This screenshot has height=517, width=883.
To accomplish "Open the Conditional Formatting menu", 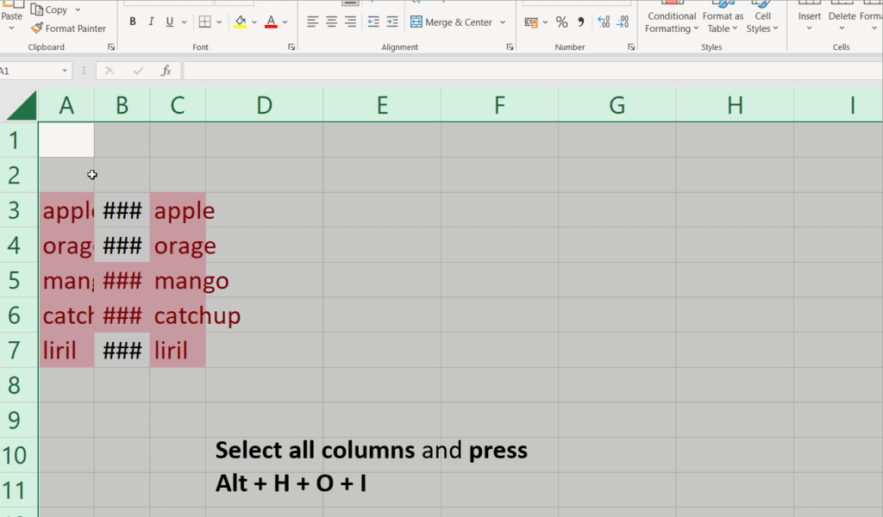I will tap(672, 22).
